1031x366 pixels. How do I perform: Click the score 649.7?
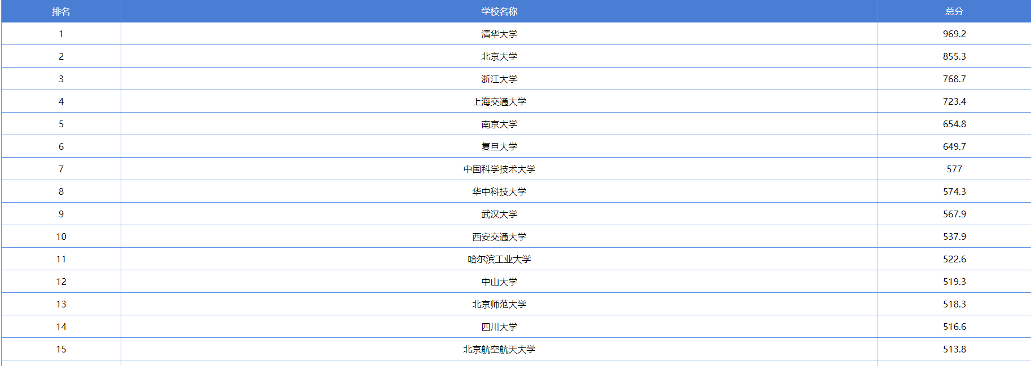pos(954,146)
